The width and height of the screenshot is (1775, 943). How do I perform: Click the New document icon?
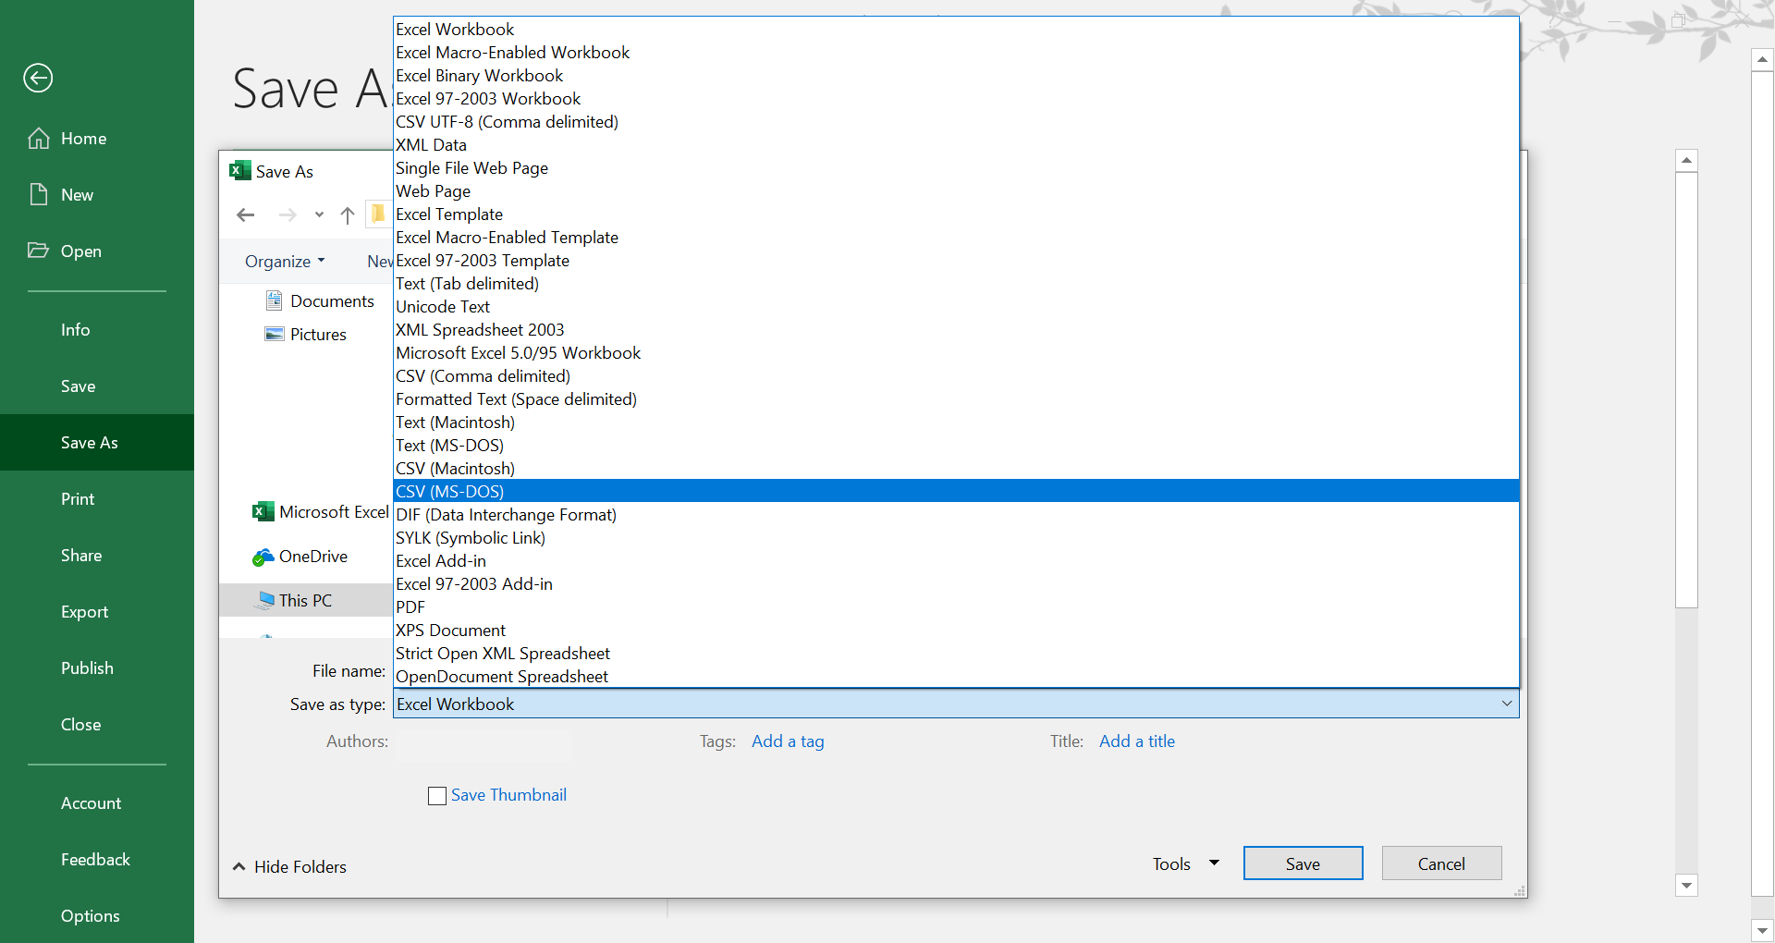(39, 194)
